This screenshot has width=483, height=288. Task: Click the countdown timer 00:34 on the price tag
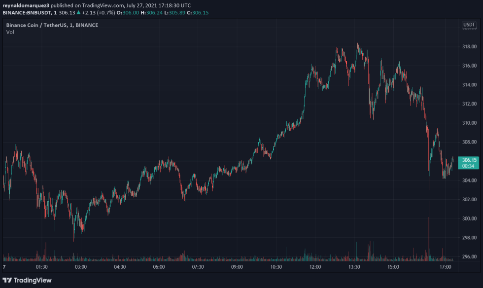click(x=468, y=166)
